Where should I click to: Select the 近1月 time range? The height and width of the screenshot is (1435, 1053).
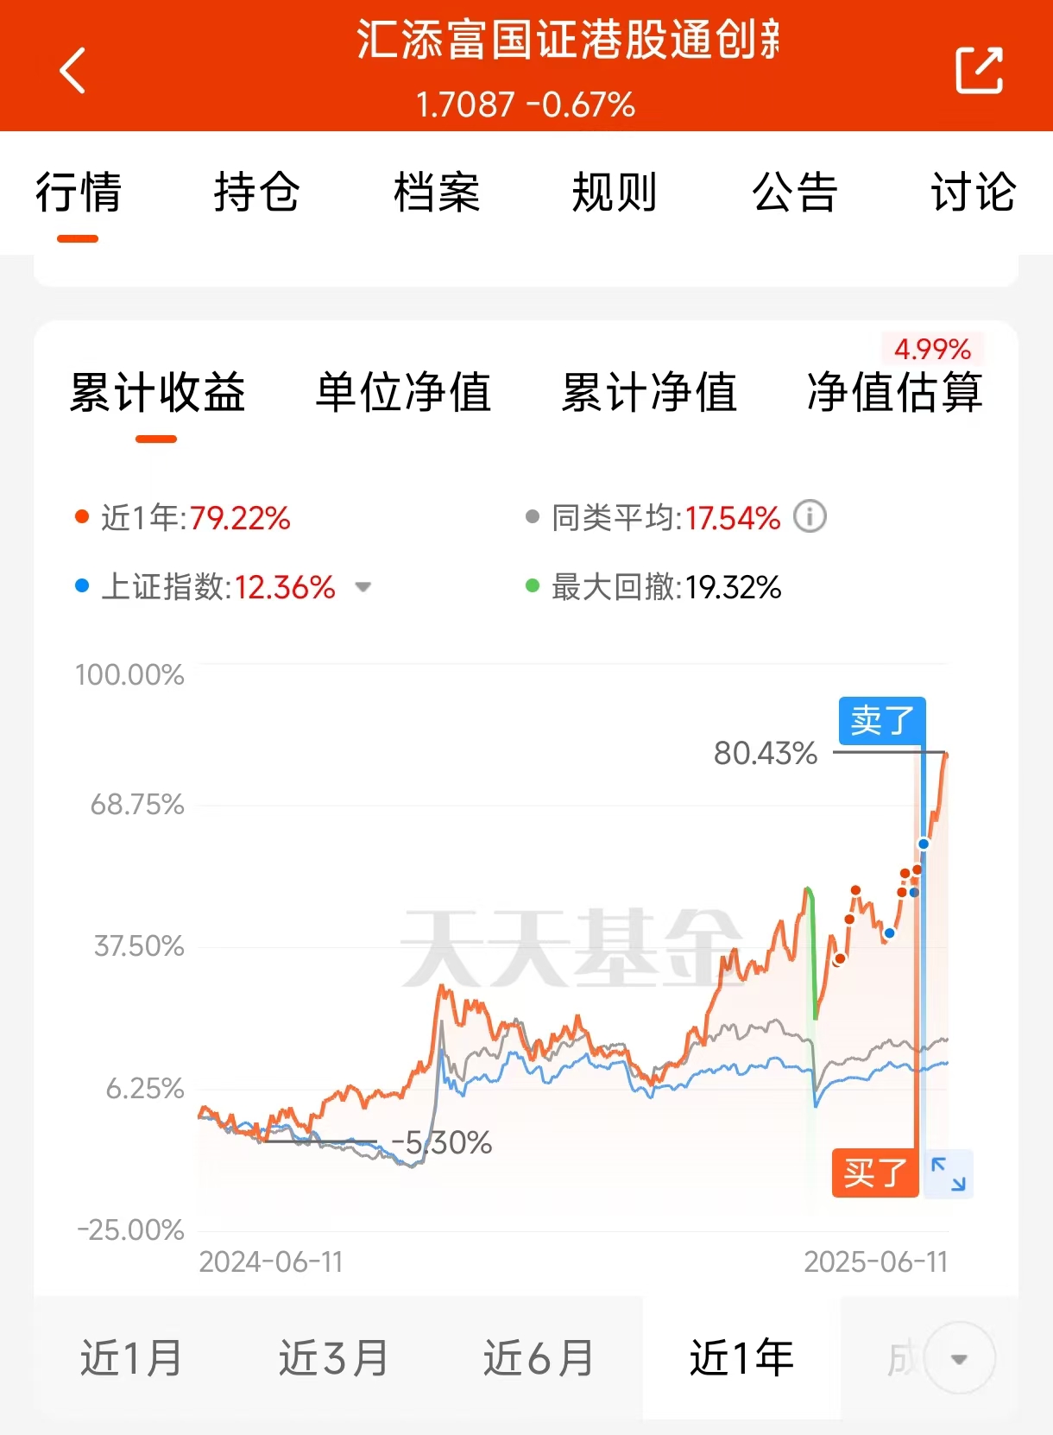click(x=131, y=1358)
